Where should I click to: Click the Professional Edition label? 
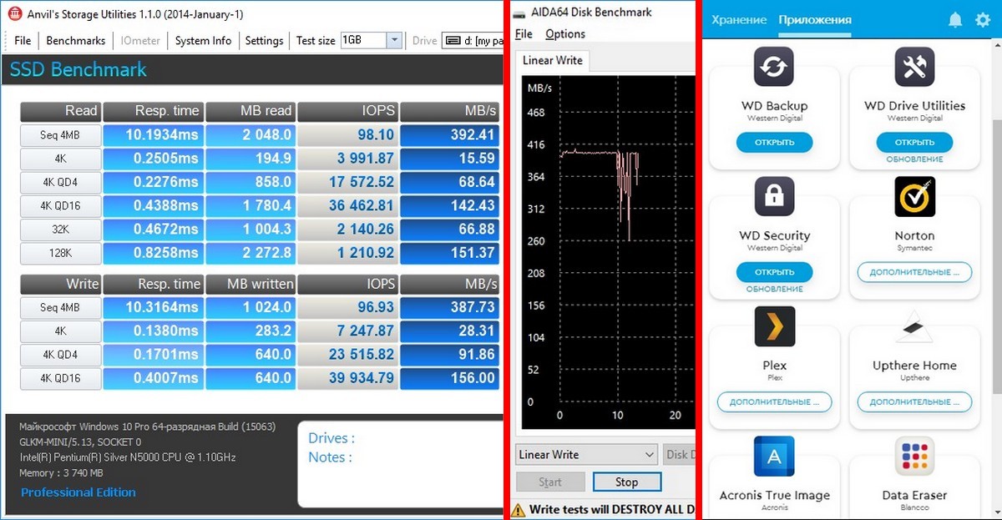pyautogui.click(x=78, y=492)
